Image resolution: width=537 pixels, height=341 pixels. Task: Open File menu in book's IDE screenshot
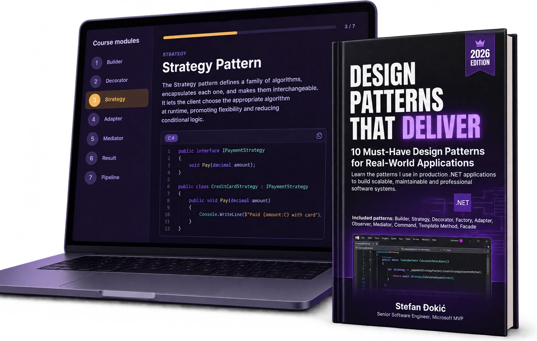[x=363, y=238]
